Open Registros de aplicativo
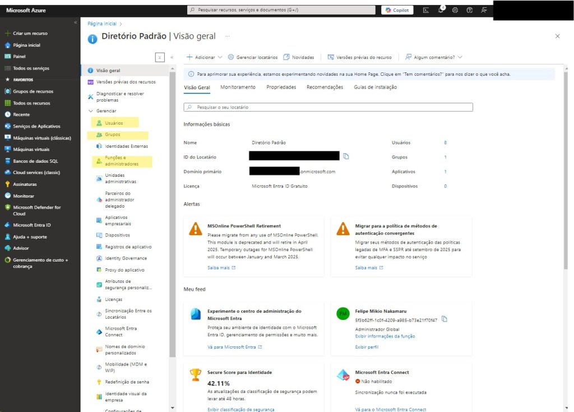This screenshot has width=574, height=412. (128, 247)
